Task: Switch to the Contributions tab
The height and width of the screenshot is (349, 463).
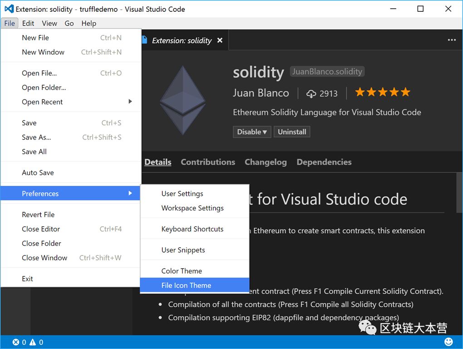Action: click(x=208, y=162)
